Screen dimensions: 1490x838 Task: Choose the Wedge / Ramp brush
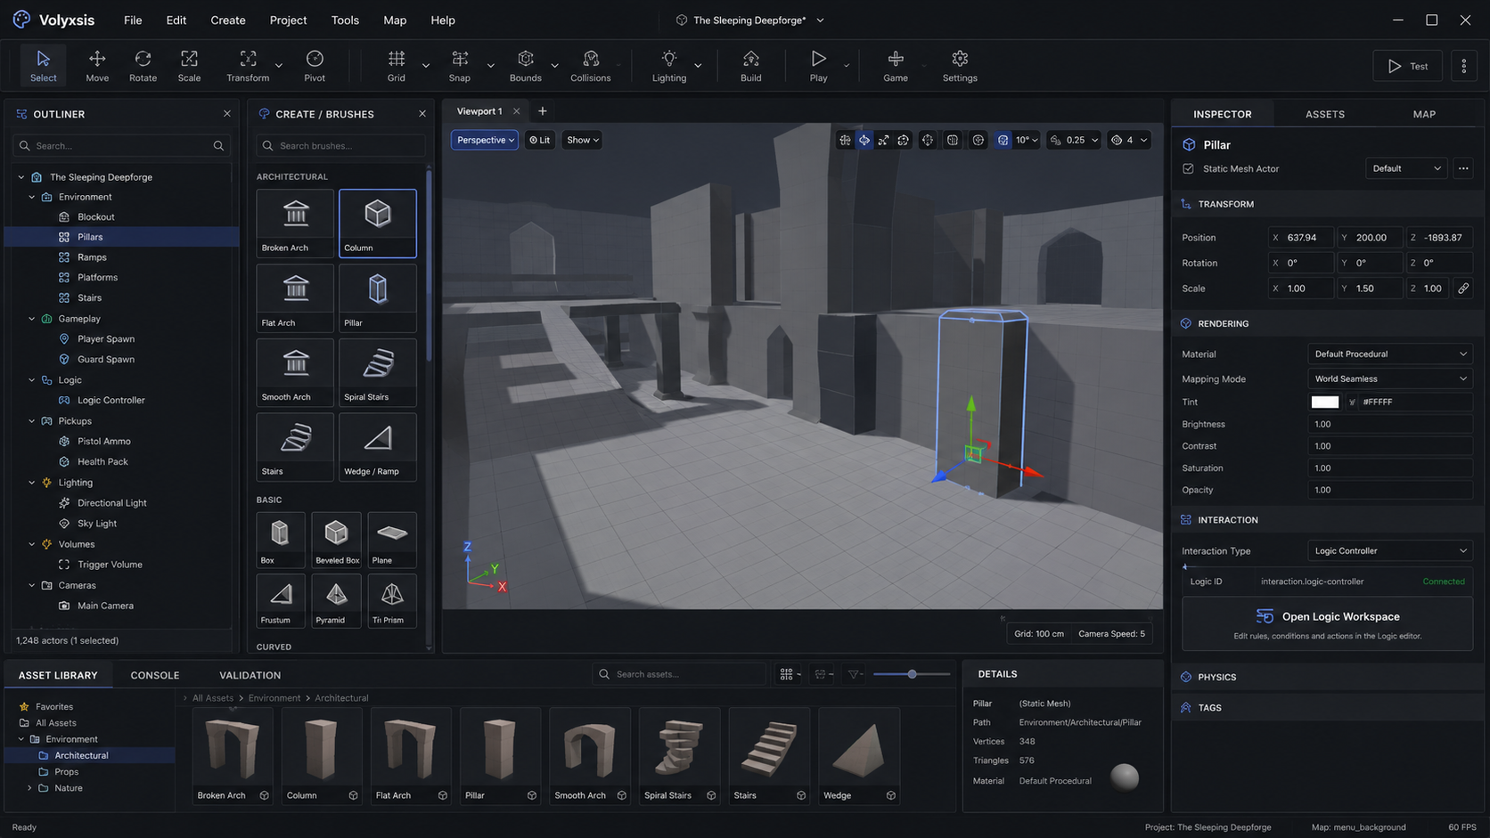point(378,447)
